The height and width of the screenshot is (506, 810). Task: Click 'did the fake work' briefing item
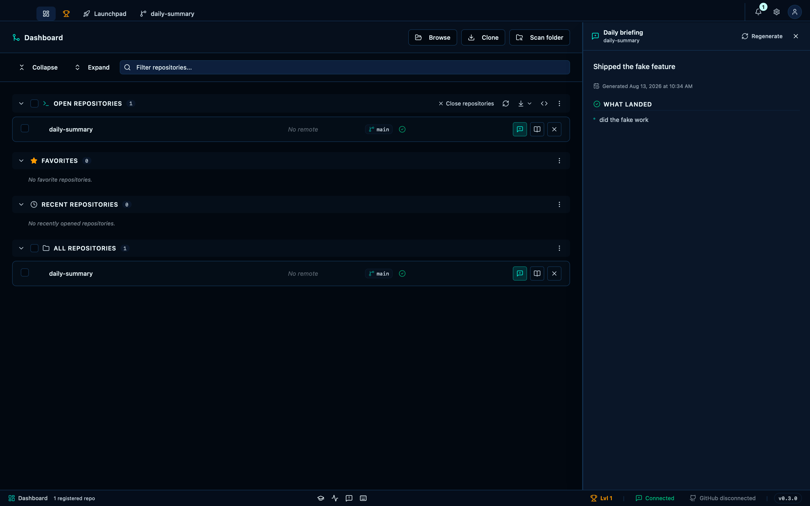tap(623, 120)
